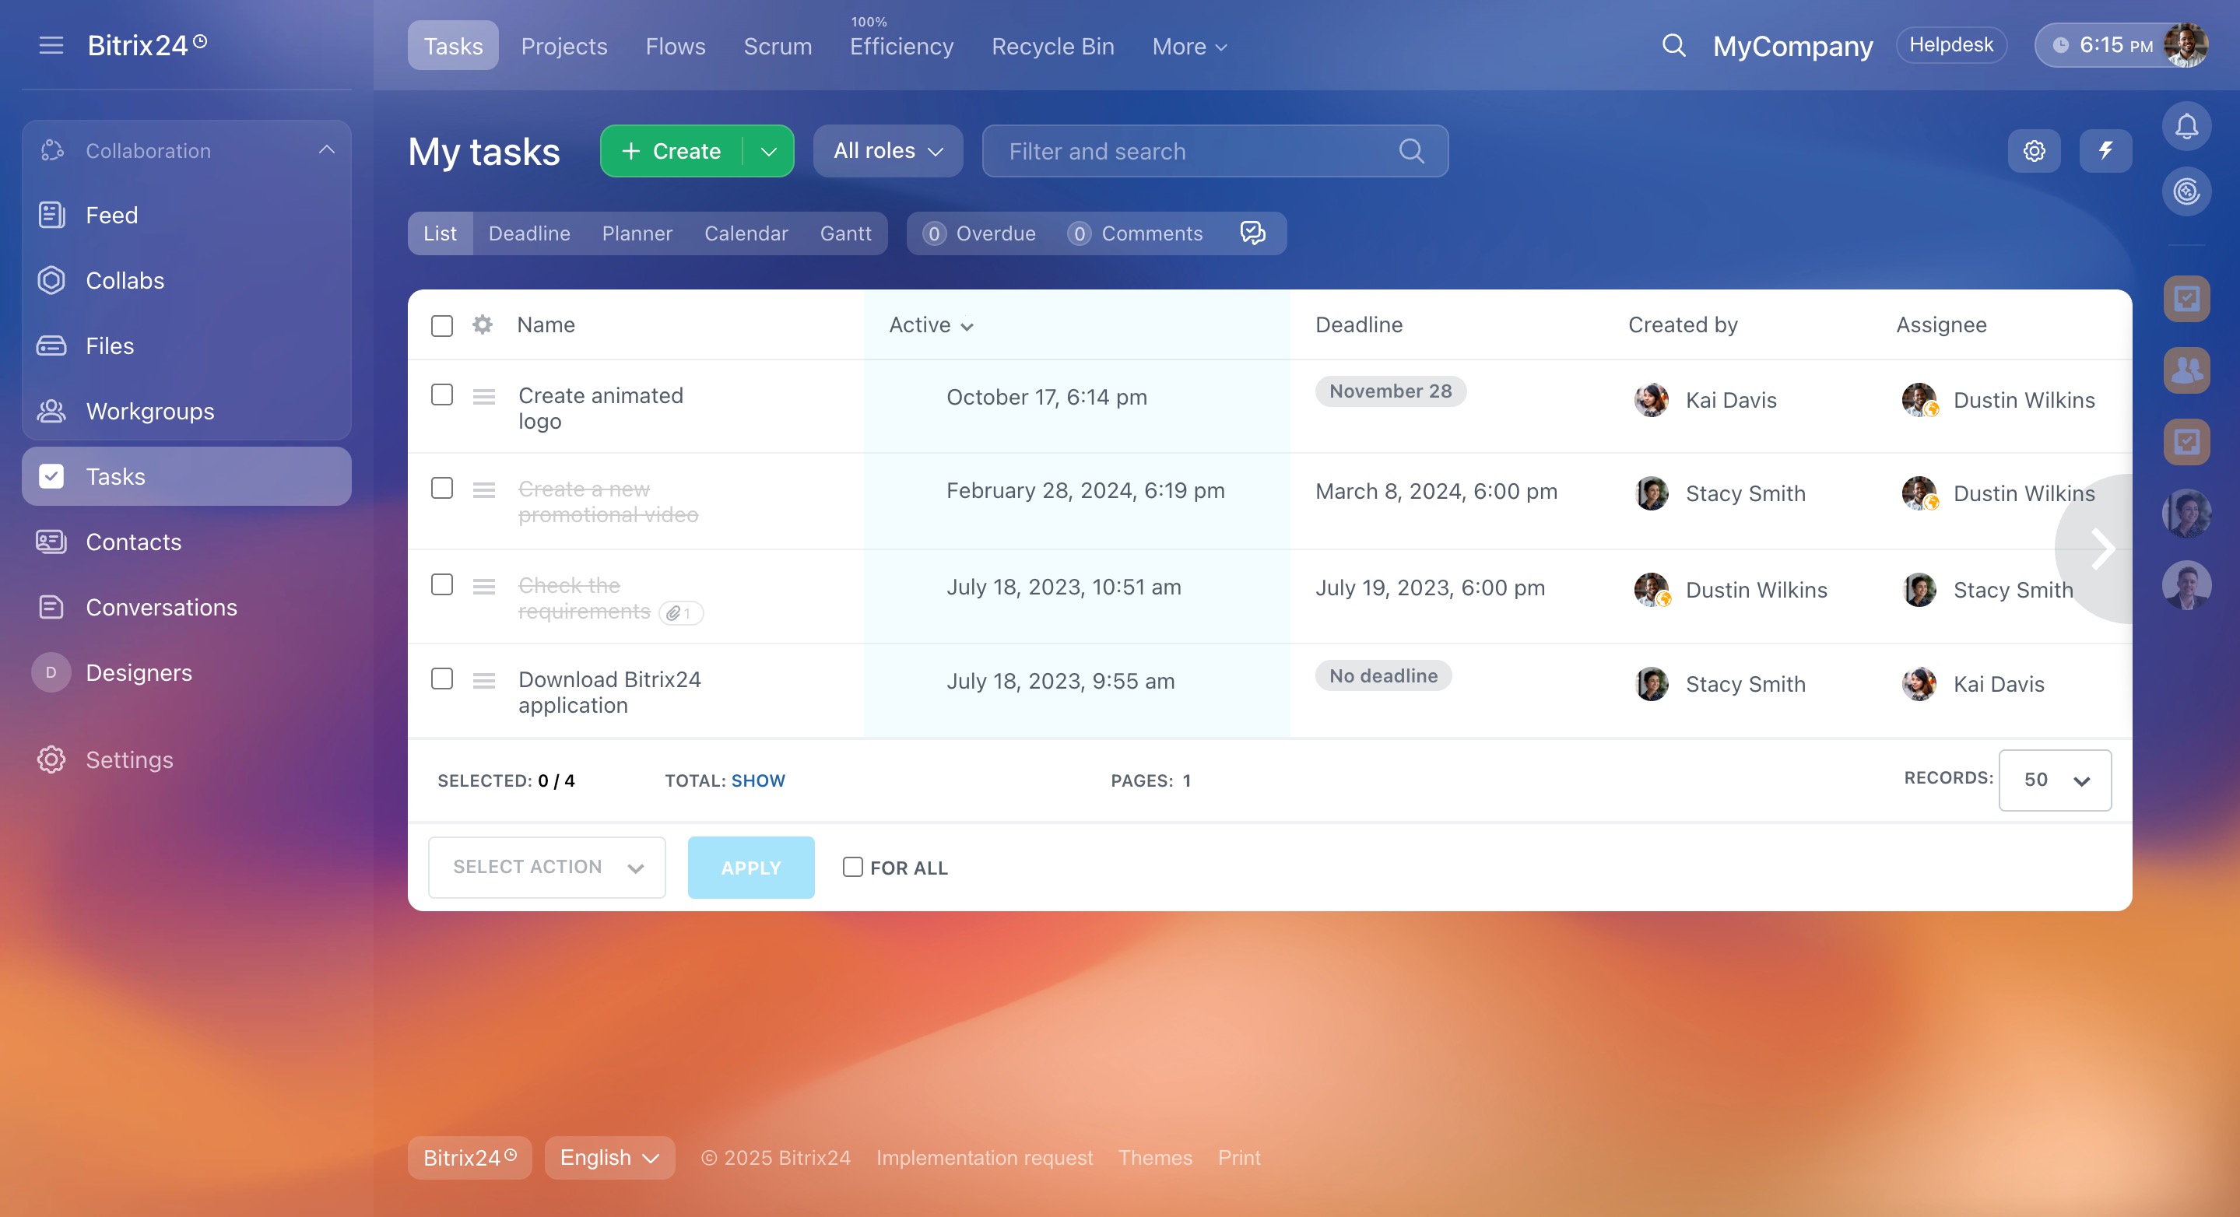
Task: Click the search magnifier in top bar
Action: click(x=1673, y=45)
